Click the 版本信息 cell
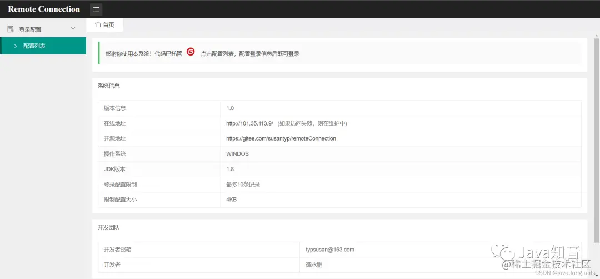Screen dimensions: 600x279 pos(159,108)
